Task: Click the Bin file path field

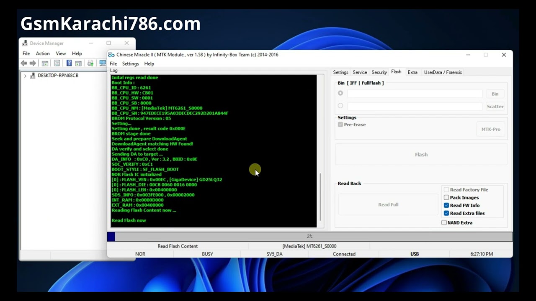Action: (415, 94)
